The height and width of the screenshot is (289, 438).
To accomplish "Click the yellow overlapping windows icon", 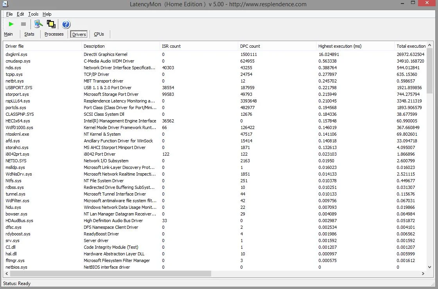I will pos(51,24).
